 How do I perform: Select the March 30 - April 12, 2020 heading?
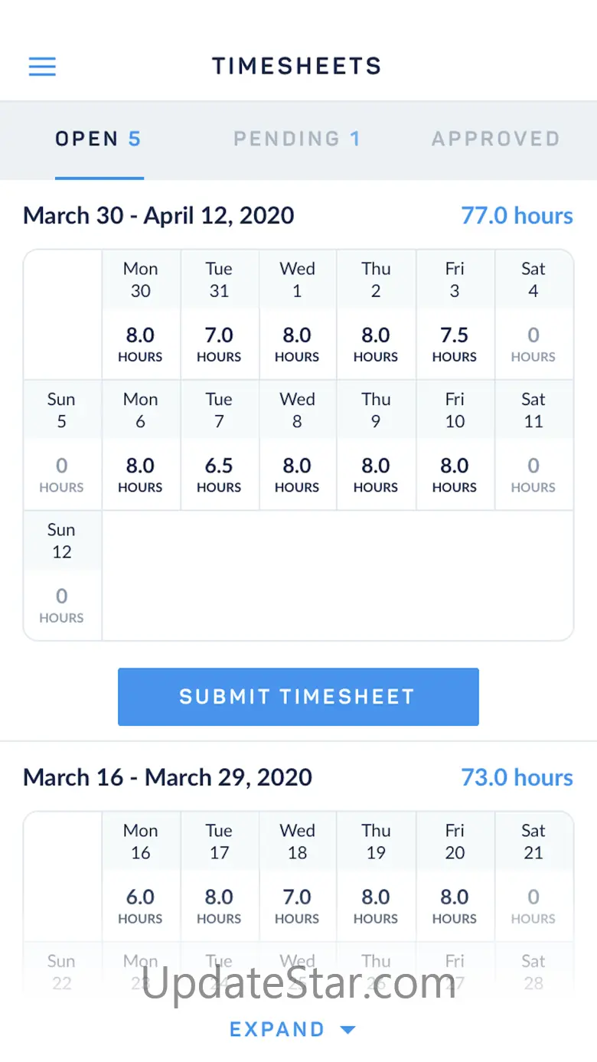tap(158, 216)
